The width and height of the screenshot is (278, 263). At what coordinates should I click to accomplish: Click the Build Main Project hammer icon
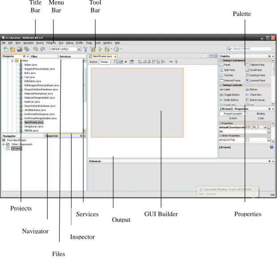coord(85,49)
